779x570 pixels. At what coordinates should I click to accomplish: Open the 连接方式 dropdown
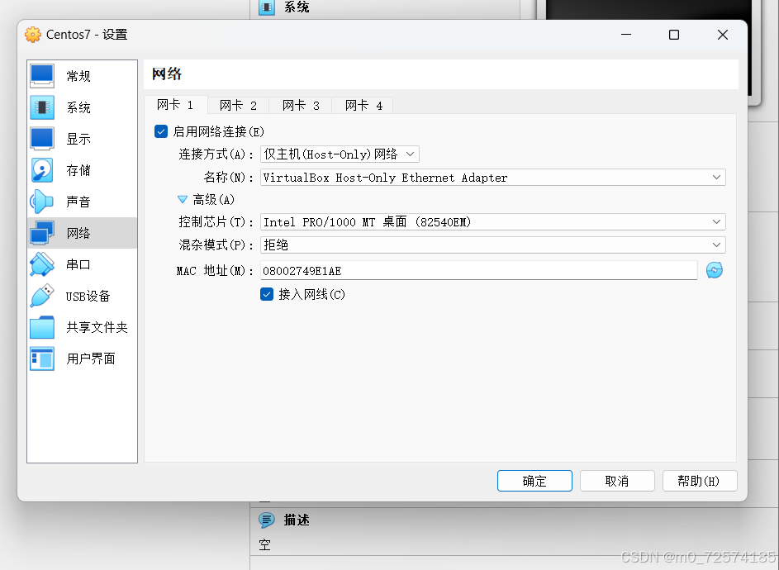tap(340, 154)
